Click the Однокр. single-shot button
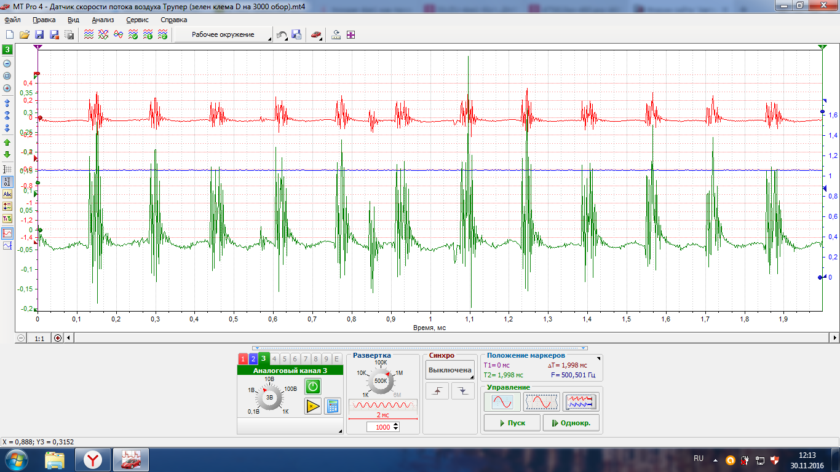This screenshot has height=472, width=840. [571, 423]
